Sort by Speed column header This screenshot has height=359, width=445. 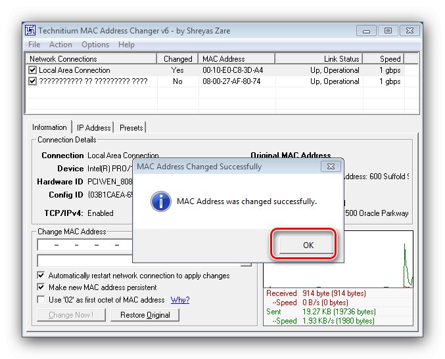383,58
